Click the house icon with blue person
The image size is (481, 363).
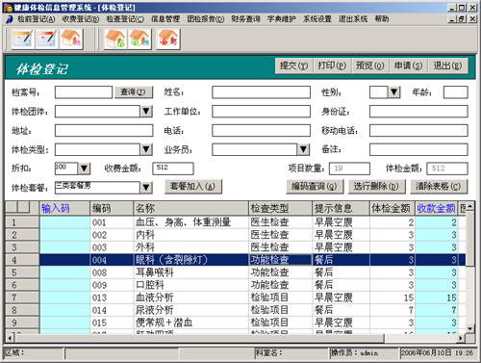click(x=139, y=39)
